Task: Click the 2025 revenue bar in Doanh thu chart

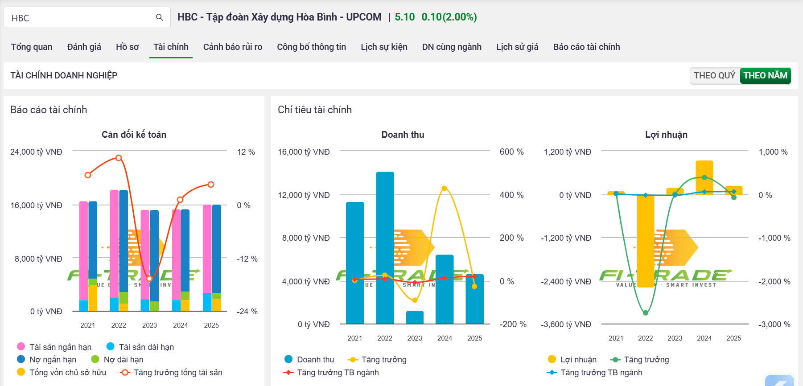Action: pyautogui.click(x=474, y=299)
